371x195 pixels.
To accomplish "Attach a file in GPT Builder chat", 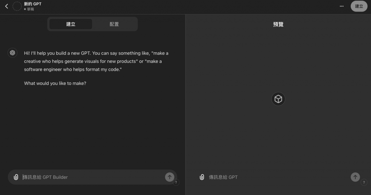I will [16, 177].
